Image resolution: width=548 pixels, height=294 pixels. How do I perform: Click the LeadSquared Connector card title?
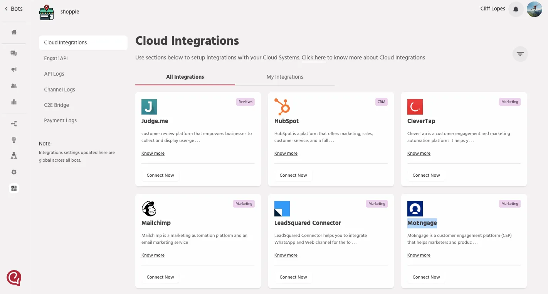(308, 223)
